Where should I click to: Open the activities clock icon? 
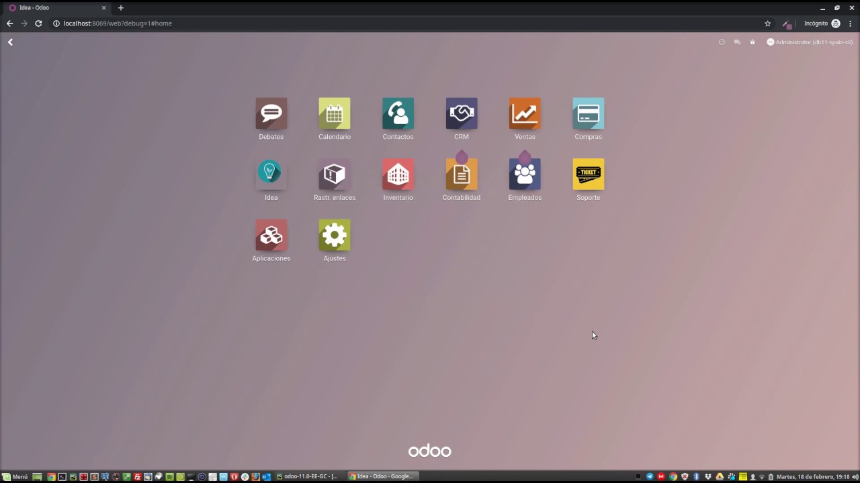tap(722, 42)
